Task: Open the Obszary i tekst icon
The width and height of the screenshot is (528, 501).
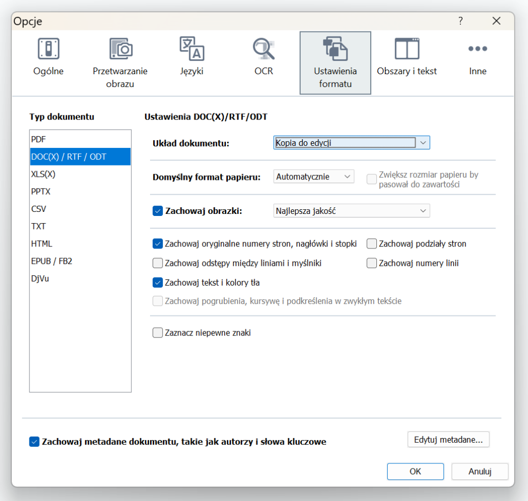Action: click(x=407, y=49)
